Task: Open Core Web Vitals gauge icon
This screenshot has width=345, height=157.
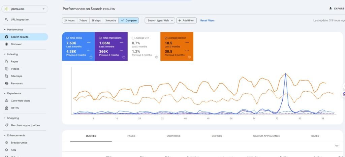Action: [6, 101]
